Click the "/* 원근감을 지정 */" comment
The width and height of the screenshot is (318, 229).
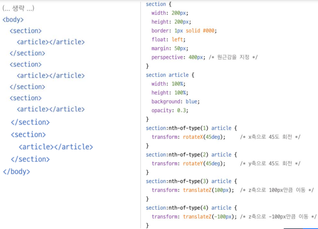click(233, 57)
